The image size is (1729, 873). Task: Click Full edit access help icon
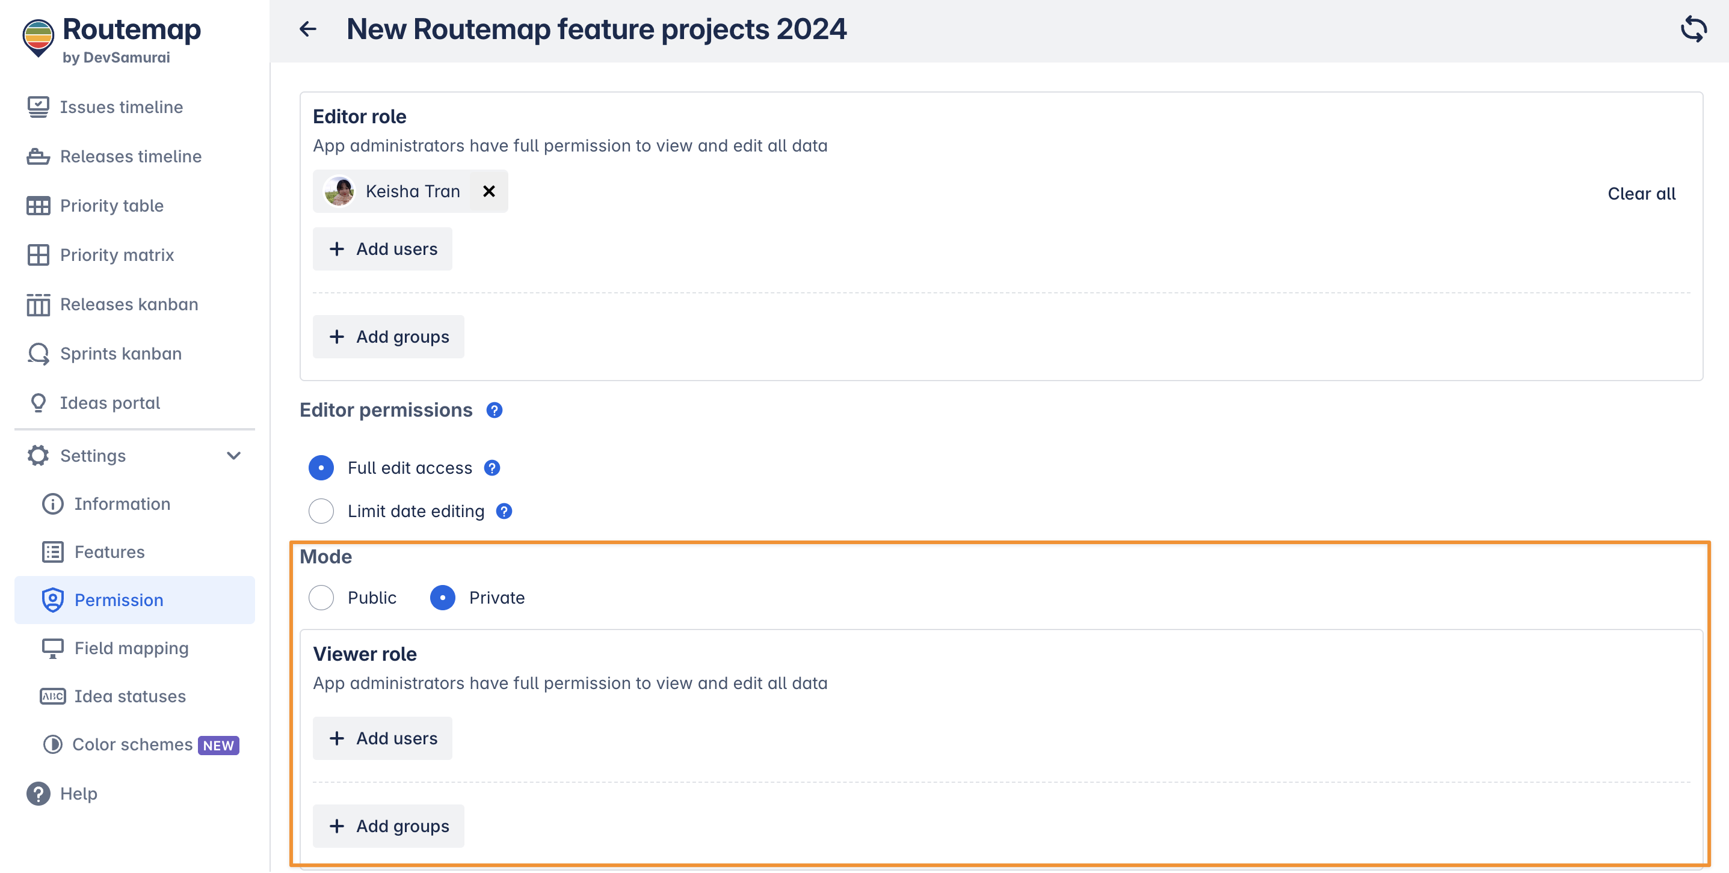click(x=492, y=468)
